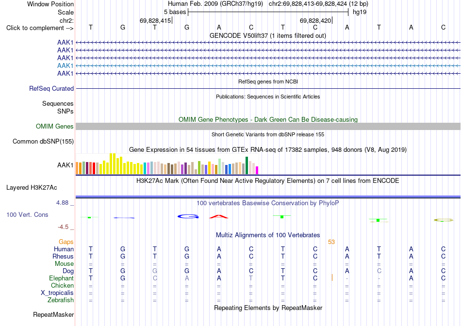Open the H3K27Ac Mark track title

coord(267,180)
